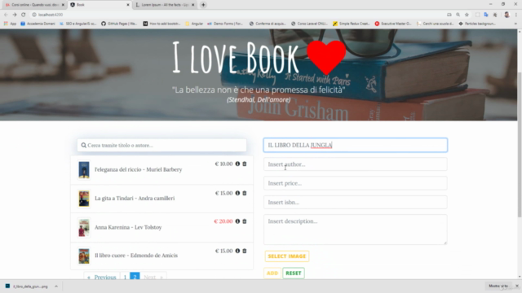Remove Anna Karenina with trash icon
This screenshot has width=522, height=293.
click(x=245, y=221)
